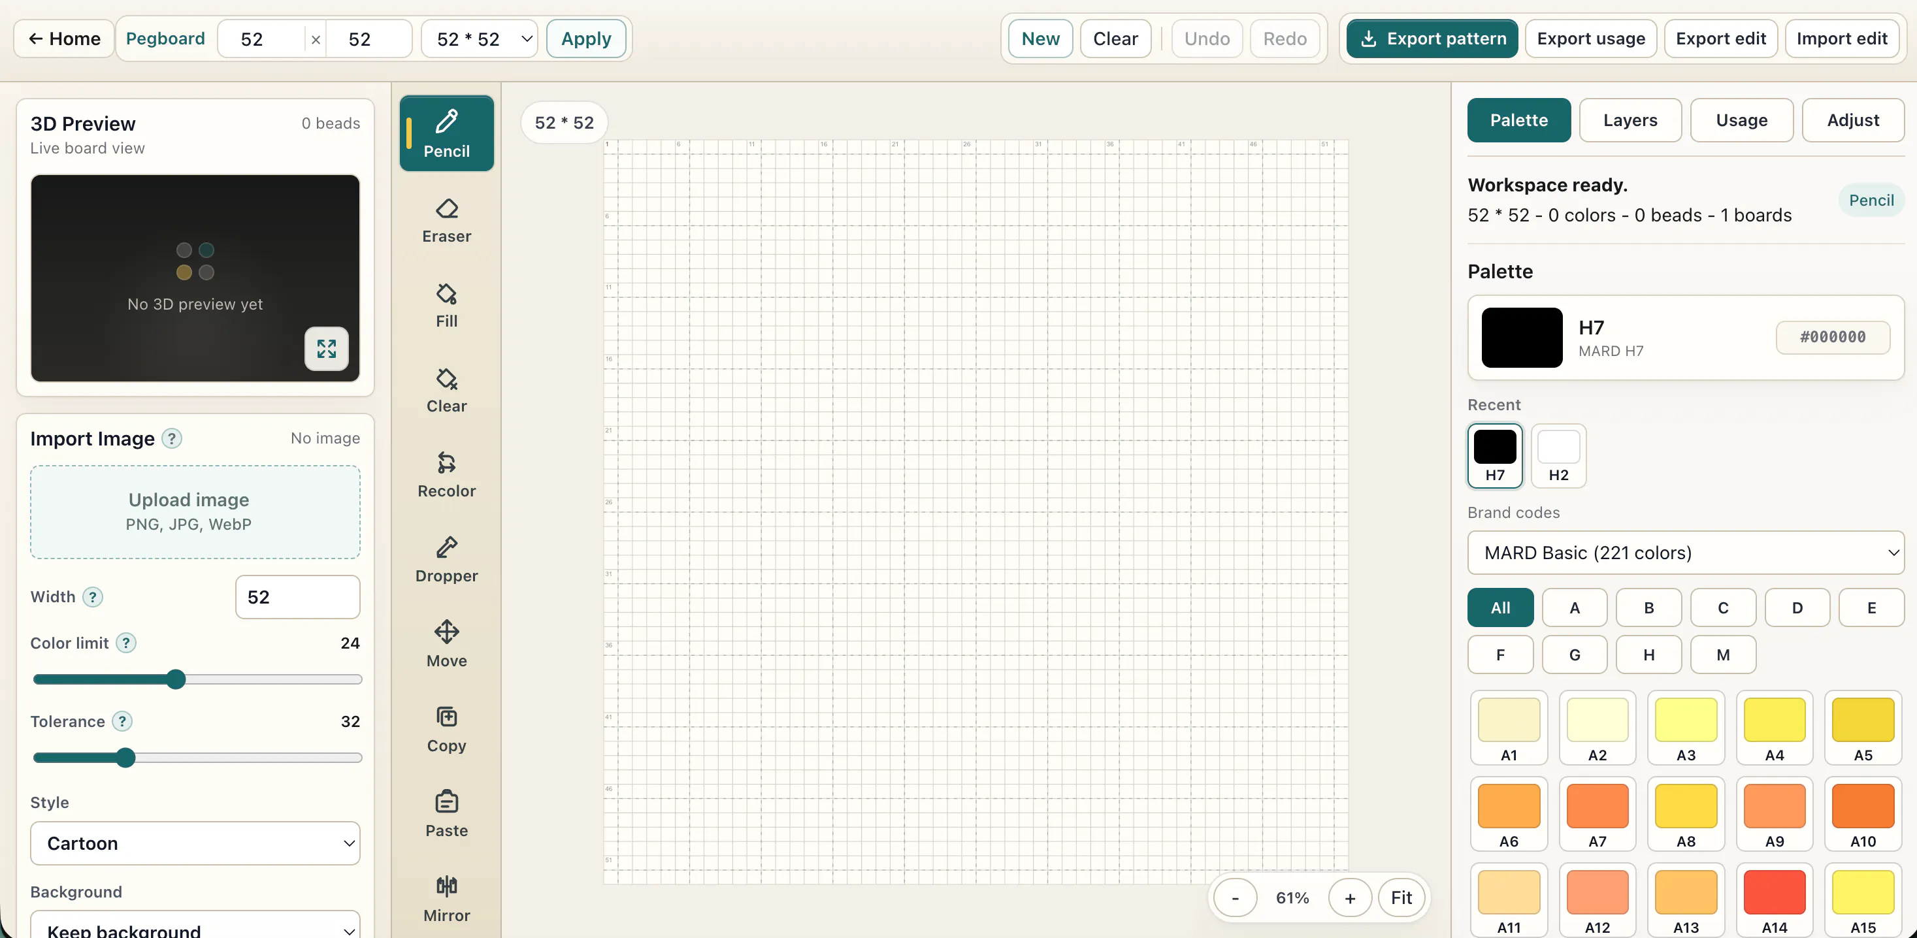Screen dimensions: 1917x938
Task: Select recent color H2 swatch
Action: point(1558,456)
